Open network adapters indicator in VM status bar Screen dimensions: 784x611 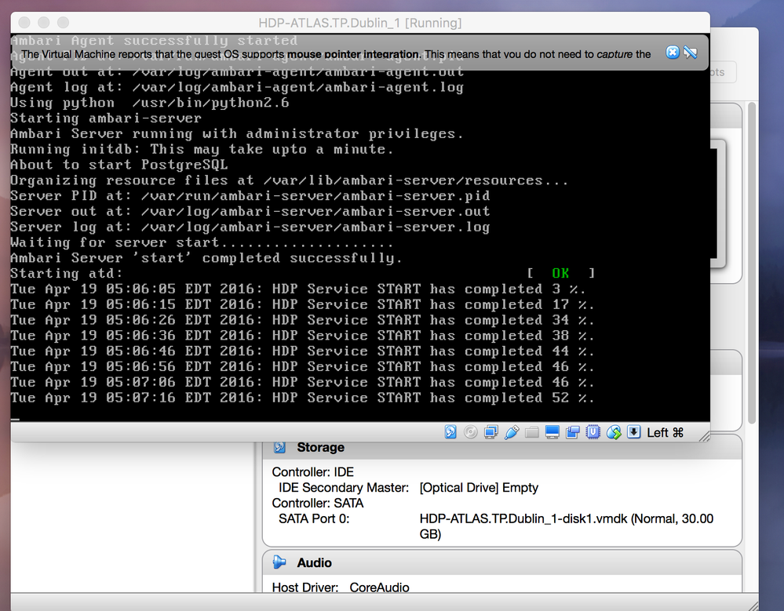coord(491,432)
